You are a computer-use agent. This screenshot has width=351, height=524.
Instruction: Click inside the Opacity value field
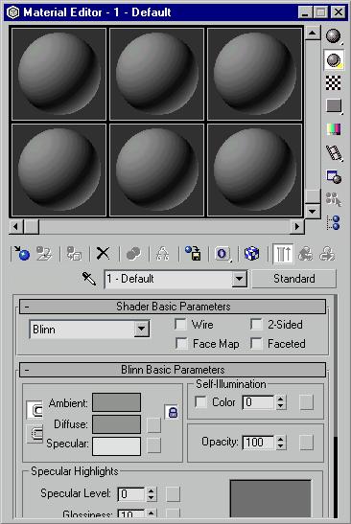point(258,443)
